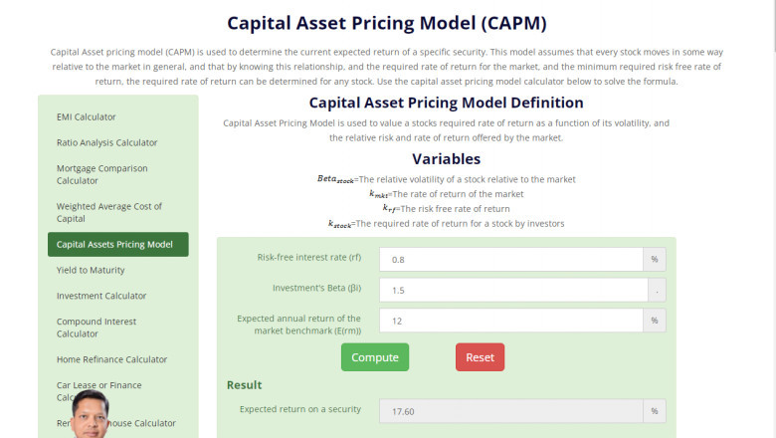Focus the Investment's Beta input field
Viewport: 776px width, 438px height.
(512, 290)
